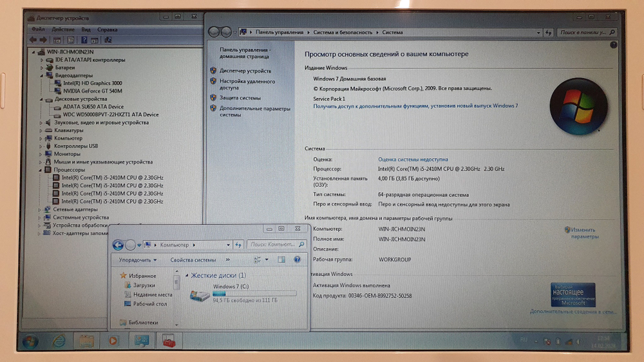Refresh the System window address bar
The width and height of the screenshot is (644, 362).
pyautogui.click(x=548, y=32)
